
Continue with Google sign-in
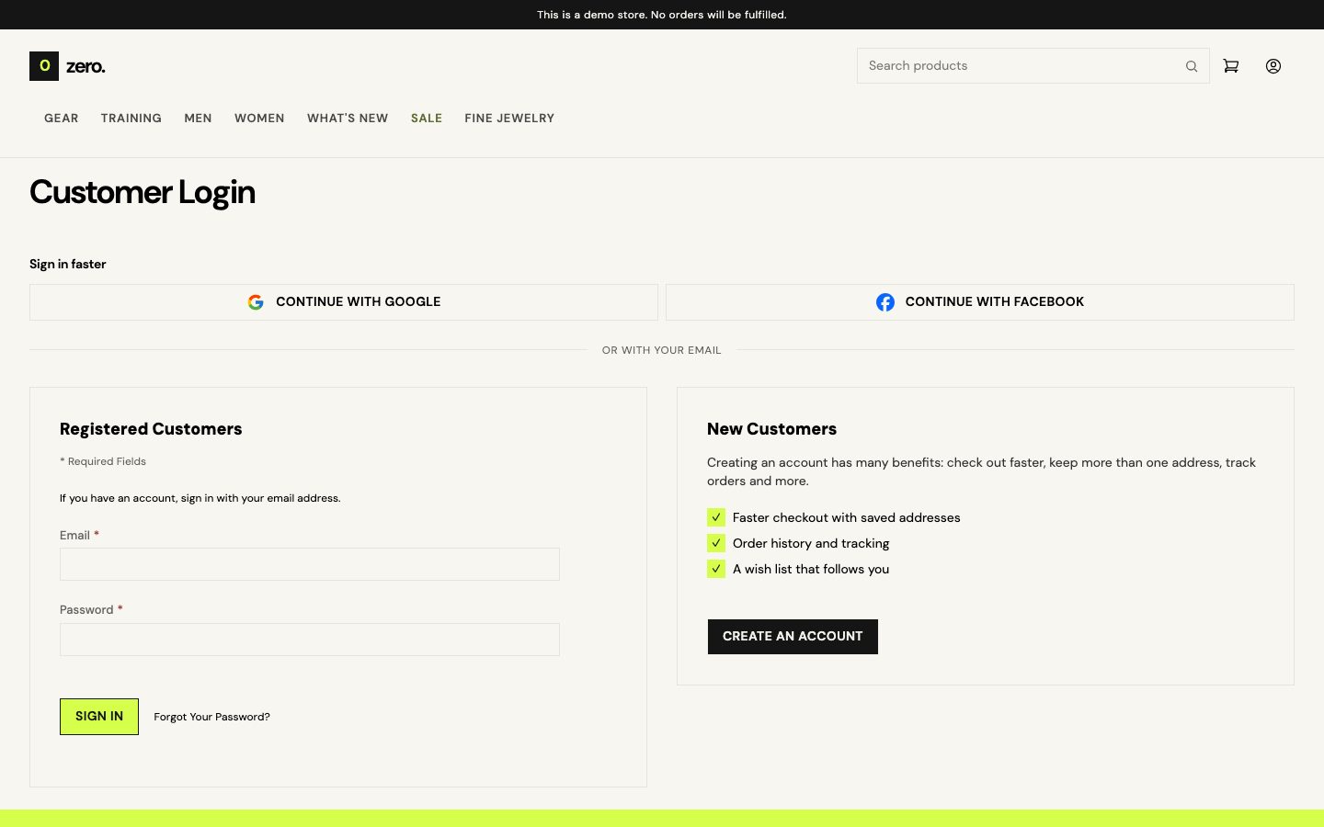pos(344,302)
